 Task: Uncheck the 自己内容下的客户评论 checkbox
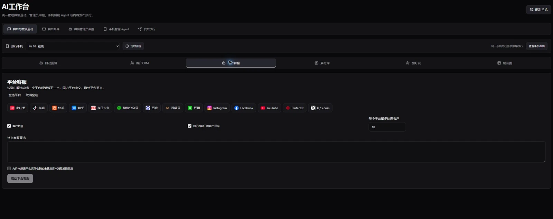coord(189,126)
